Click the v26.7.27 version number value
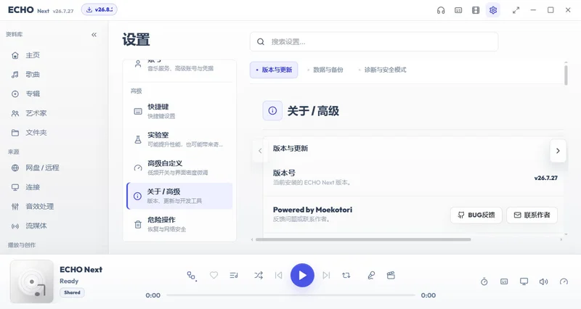The height and width of the screenshot is (309, 581). [545, 178]
